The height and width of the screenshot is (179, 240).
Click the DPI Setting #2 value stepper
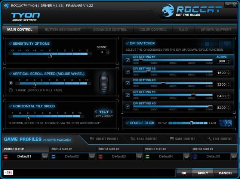click(228, 73)
